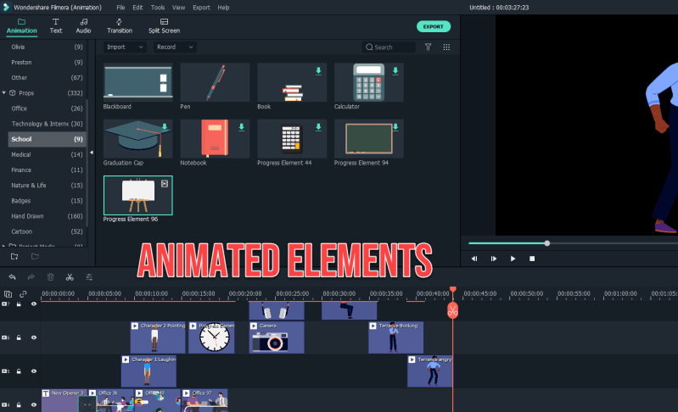Click the preview progress slider handle
The image size is (678, 412).
(547, 243)
